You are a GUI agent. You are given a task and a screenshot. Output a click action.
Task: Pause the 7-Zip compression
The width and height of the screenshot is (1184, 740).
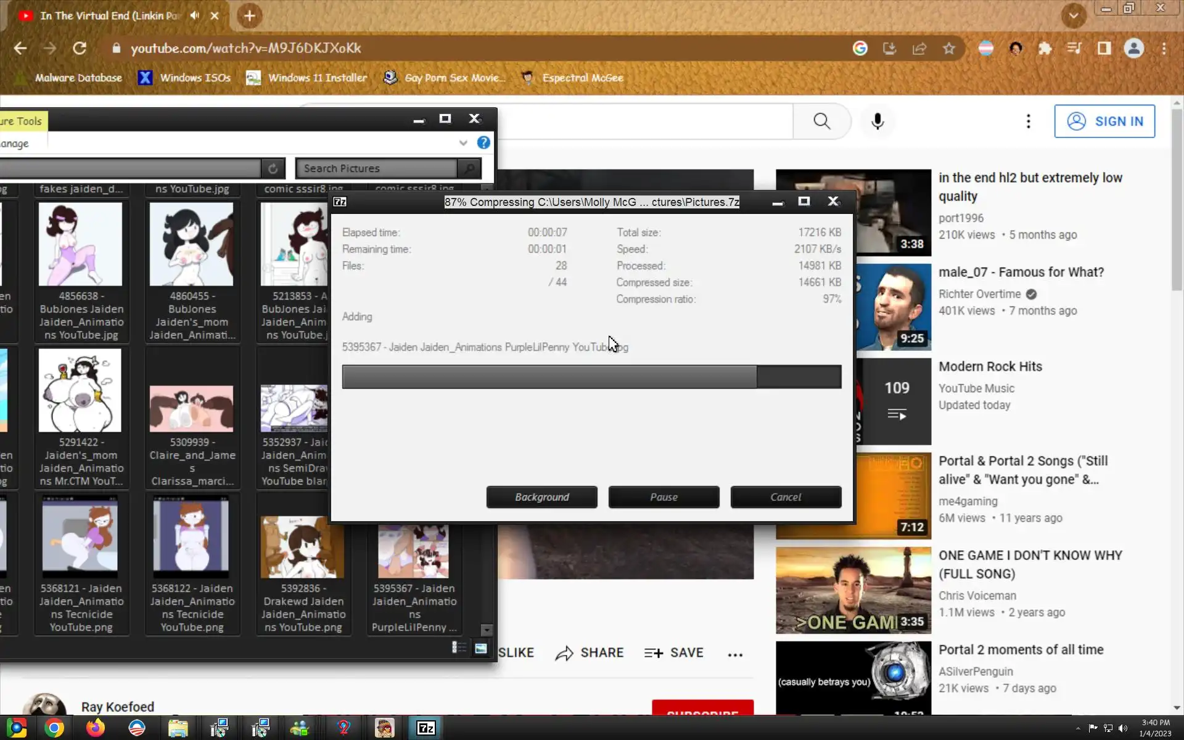[x=664, y=497]
